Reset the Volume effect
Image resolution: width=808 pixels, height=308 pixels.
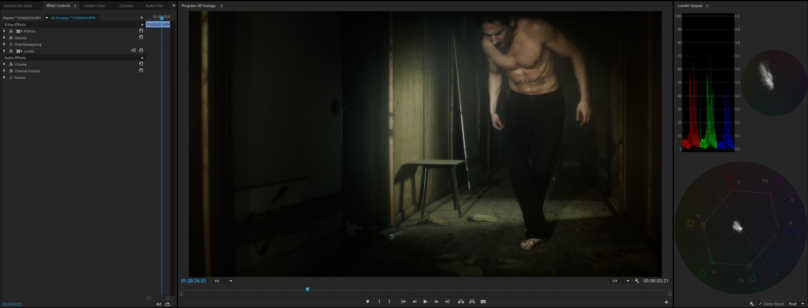pos(141,64)
